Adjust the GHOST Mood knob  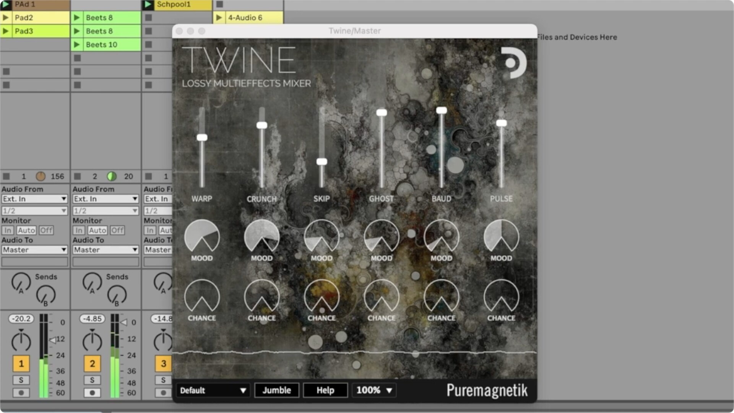point(382,236)
